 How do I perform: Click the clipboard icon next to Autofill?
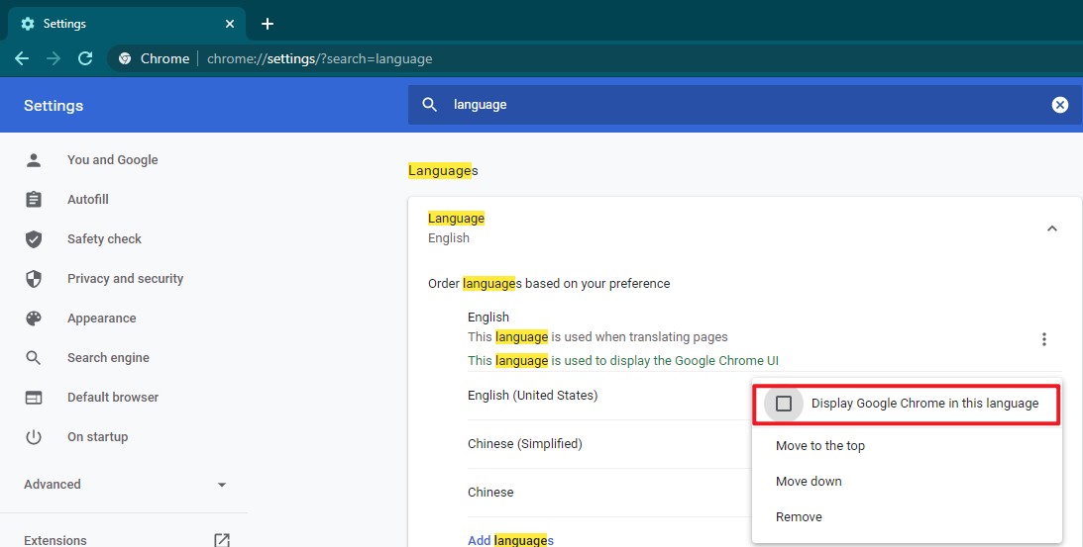(33, 200)
